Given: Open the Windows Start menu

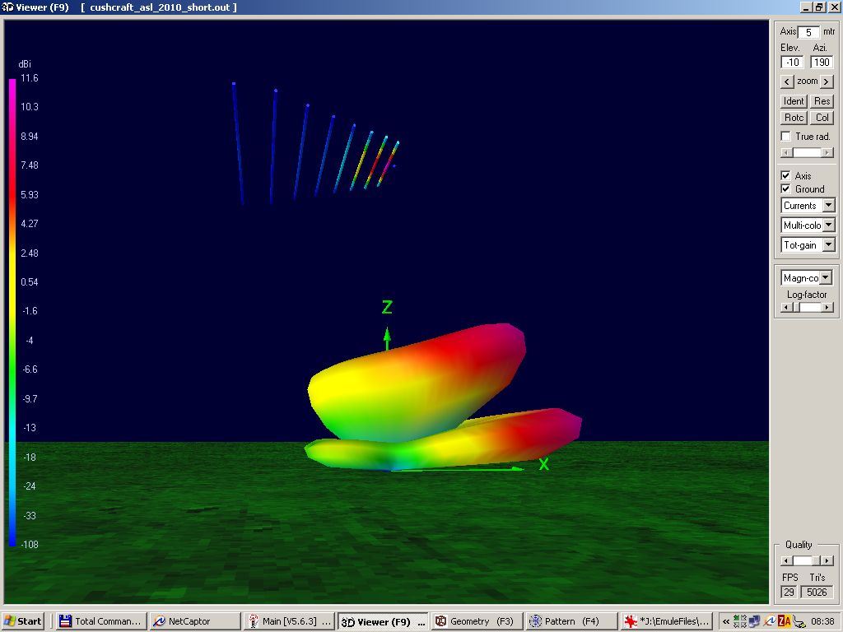Looking at the screenshot, I should 23,621.
